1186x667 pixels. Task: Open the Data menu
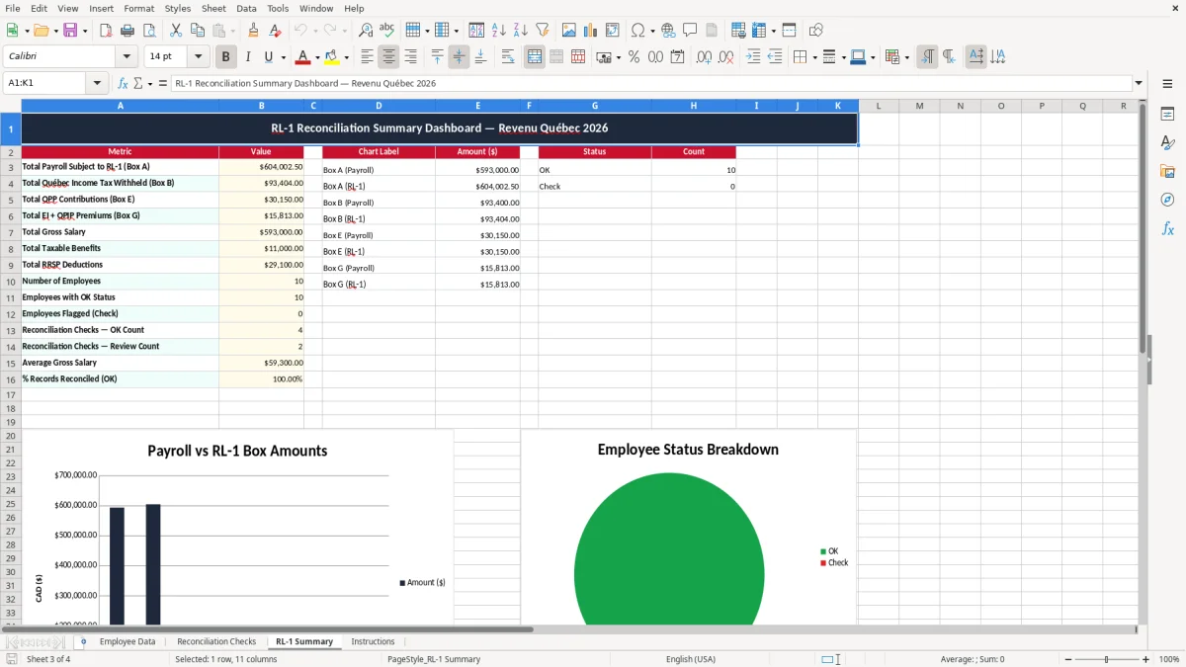tap(246, 8)
